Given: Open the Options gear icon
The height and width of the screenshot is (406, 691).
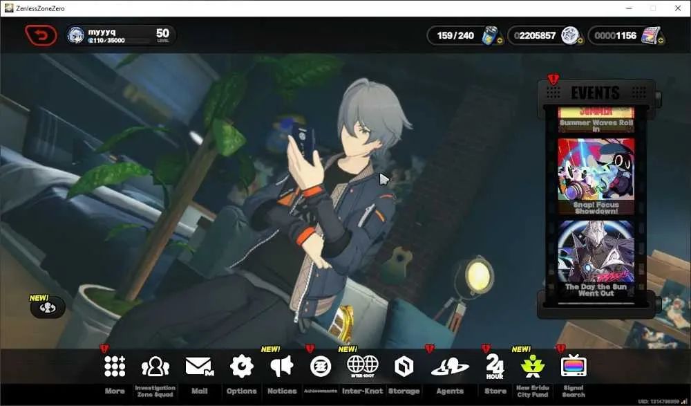Looking at the screenshot, I should tap(241, 367).
